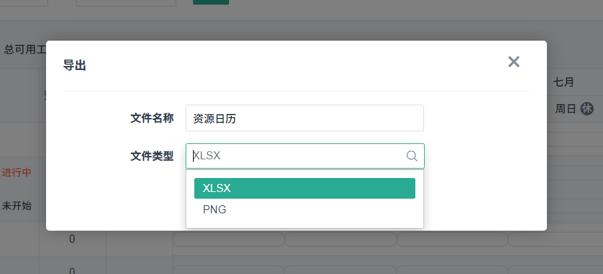Click the 导出 dialog title
The width and height of the screenshot is (603, 274).
74,65
